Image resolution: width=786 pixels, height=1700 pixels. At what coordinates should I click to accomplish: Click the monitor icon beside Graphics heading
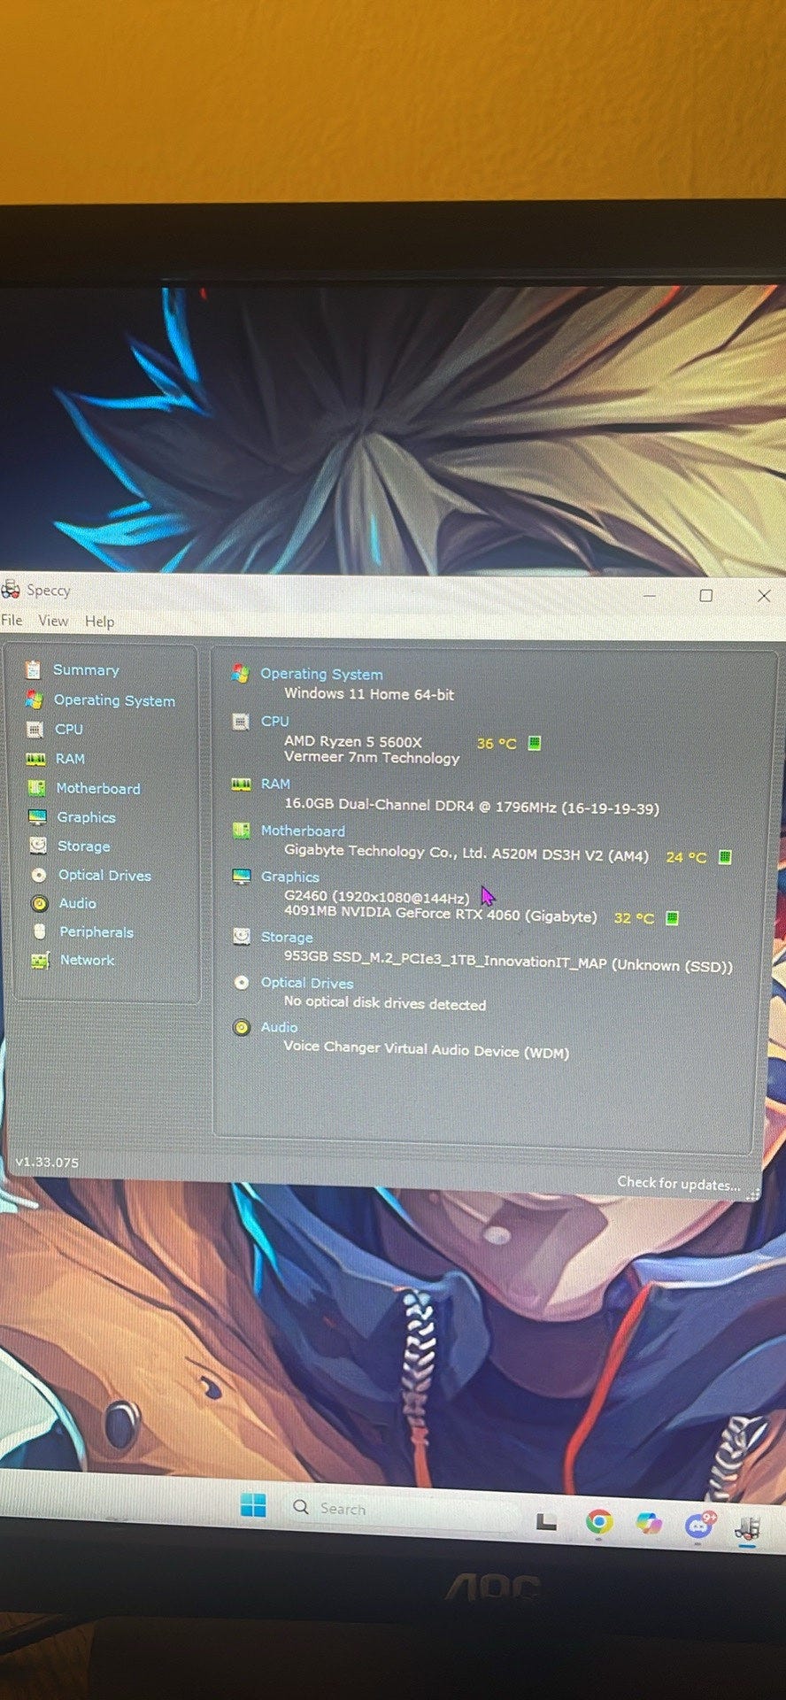242,877
